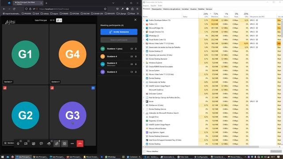Image resolution: width=283 pixels, height=159 pixels.
Task: Select Gustavo 4 in participants list
Action: click(119, 57)
